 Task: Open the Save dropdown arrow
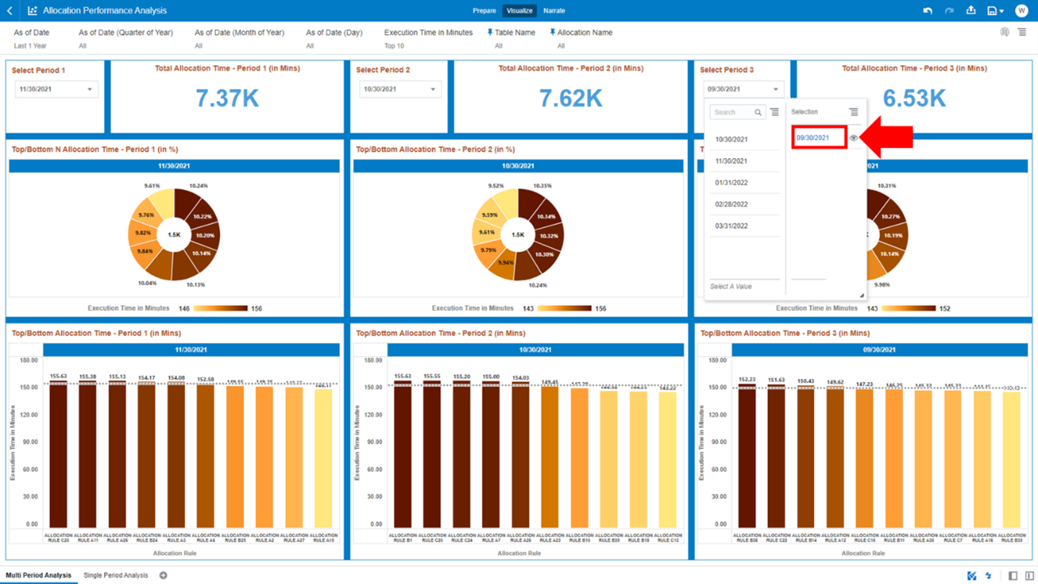coord(1002,10)
